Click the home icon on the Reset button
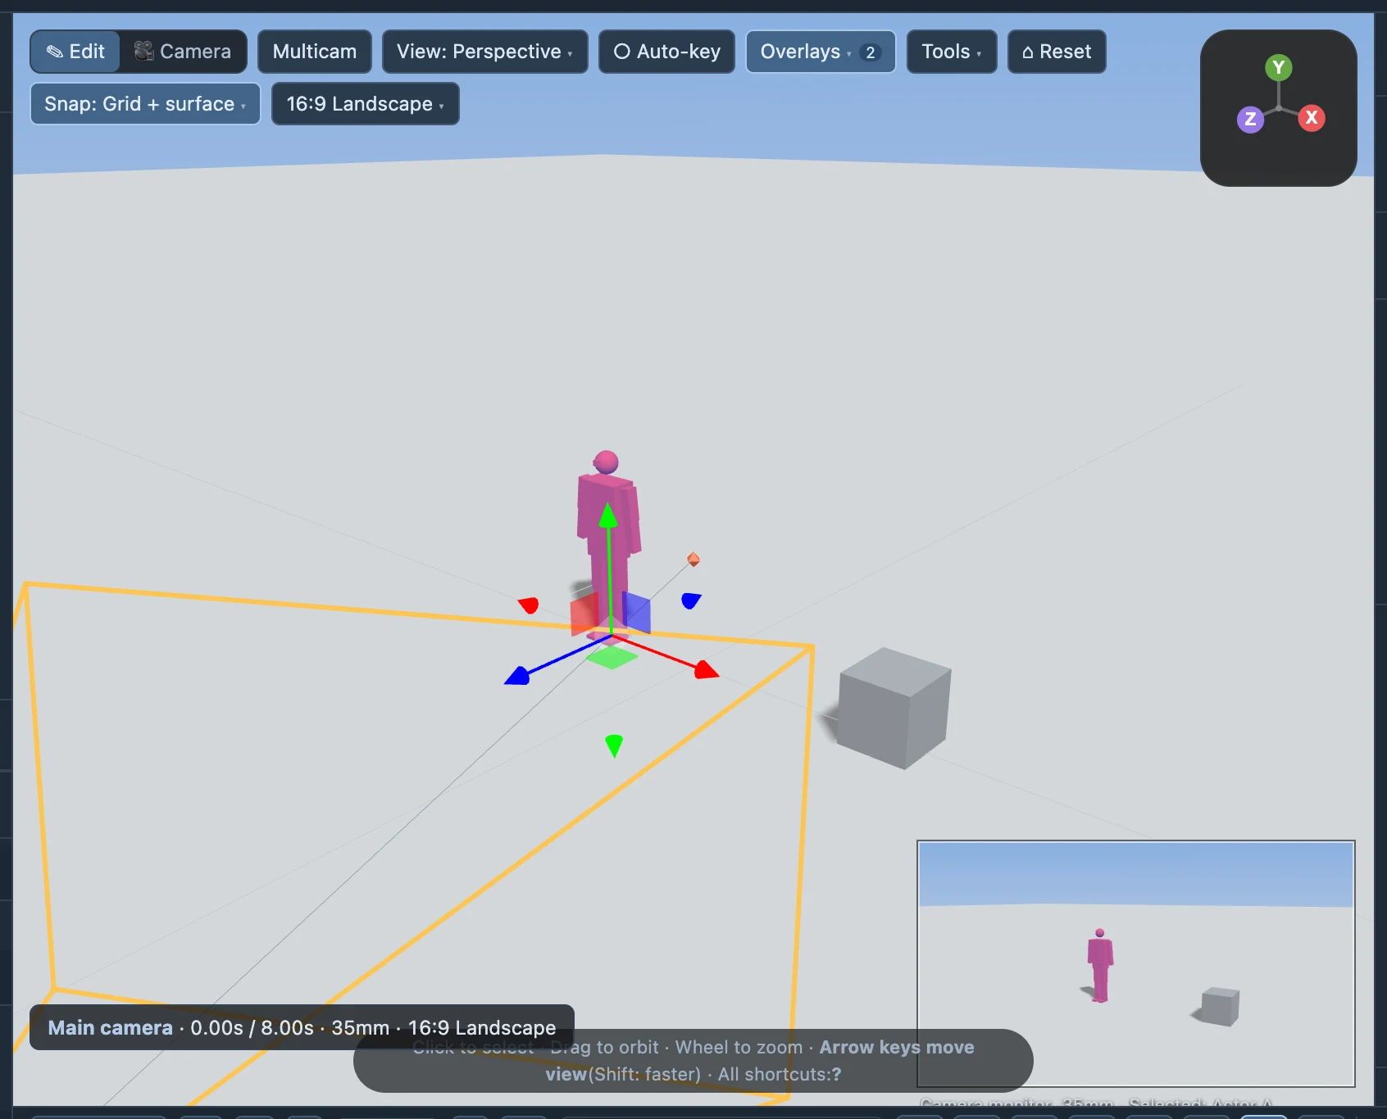Viewport: 1387px width, 1119px height. [1028, 52]
